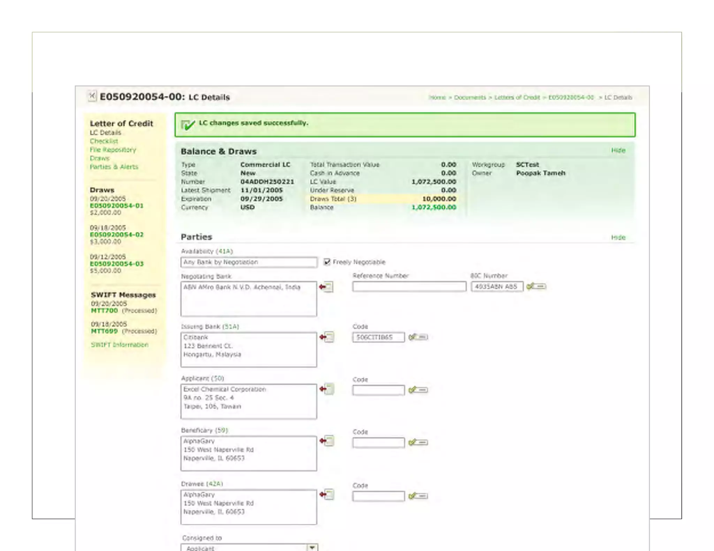
Task: Open draw E050920054-02 link
Action: [x=116, y=235]
